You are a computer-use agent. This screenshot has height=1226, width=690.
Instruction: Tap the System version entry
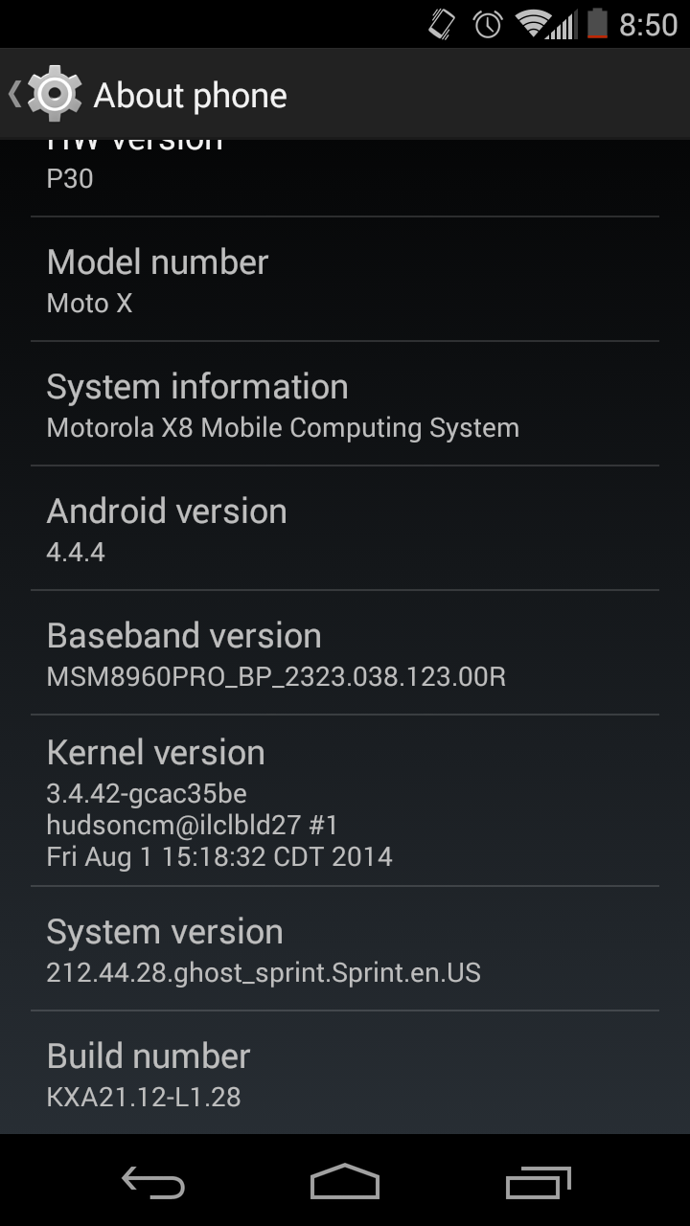point(345,949)
